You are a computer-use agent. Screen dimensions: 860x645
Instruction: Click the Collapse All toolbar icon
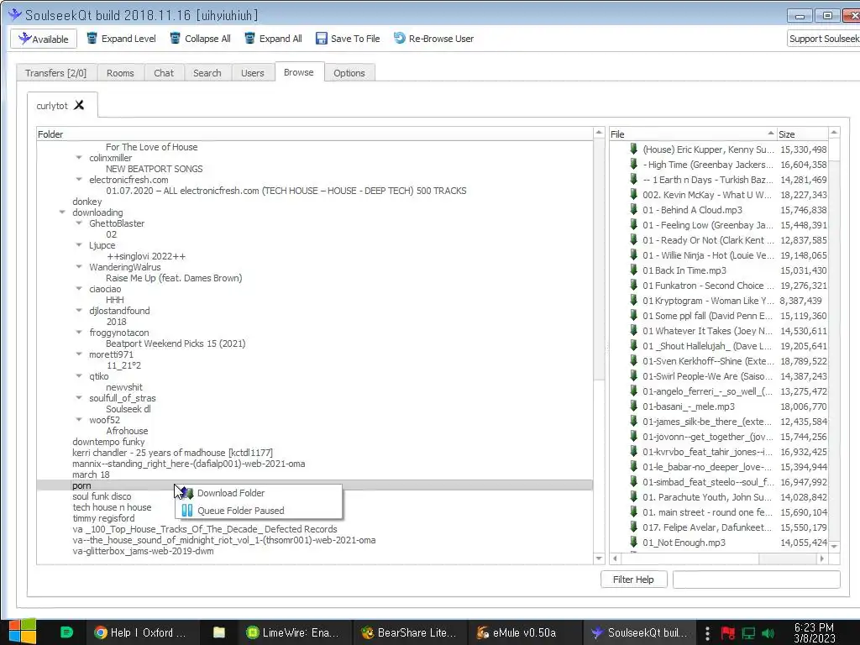(176, 39)
